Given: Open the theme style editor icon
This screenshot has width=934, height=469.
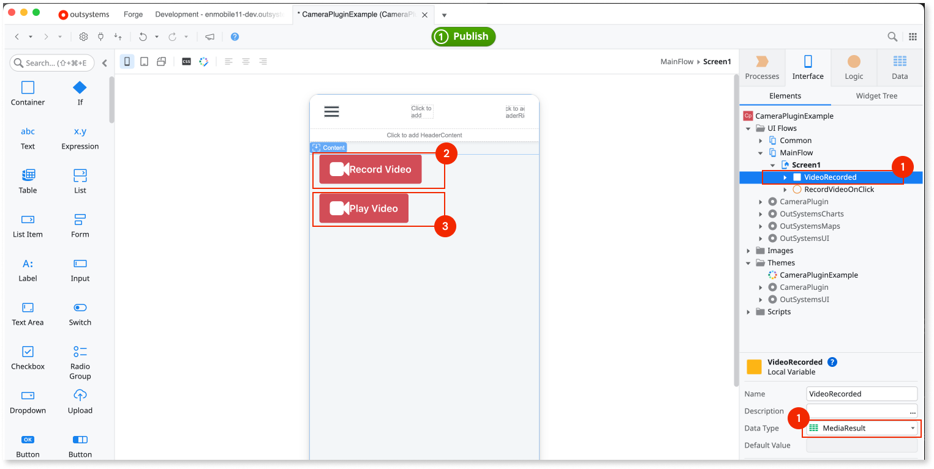Looking at the screenshot, I should pyautogui.click(x=203, y=61).
